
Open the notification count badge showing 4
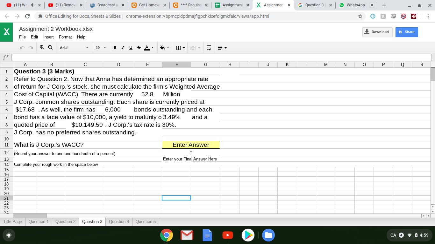coord(401,235)
